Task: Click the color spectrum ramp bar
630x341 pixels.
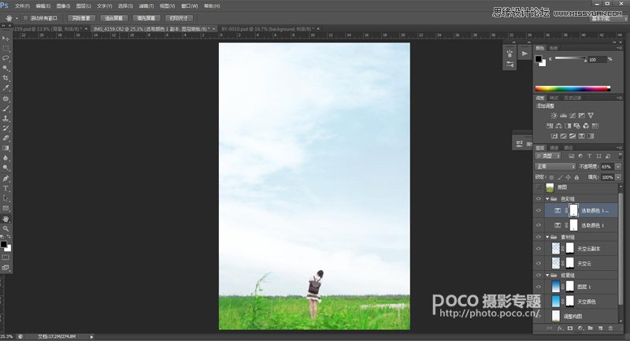Action: pyautogui.click(x=573, y=89)
